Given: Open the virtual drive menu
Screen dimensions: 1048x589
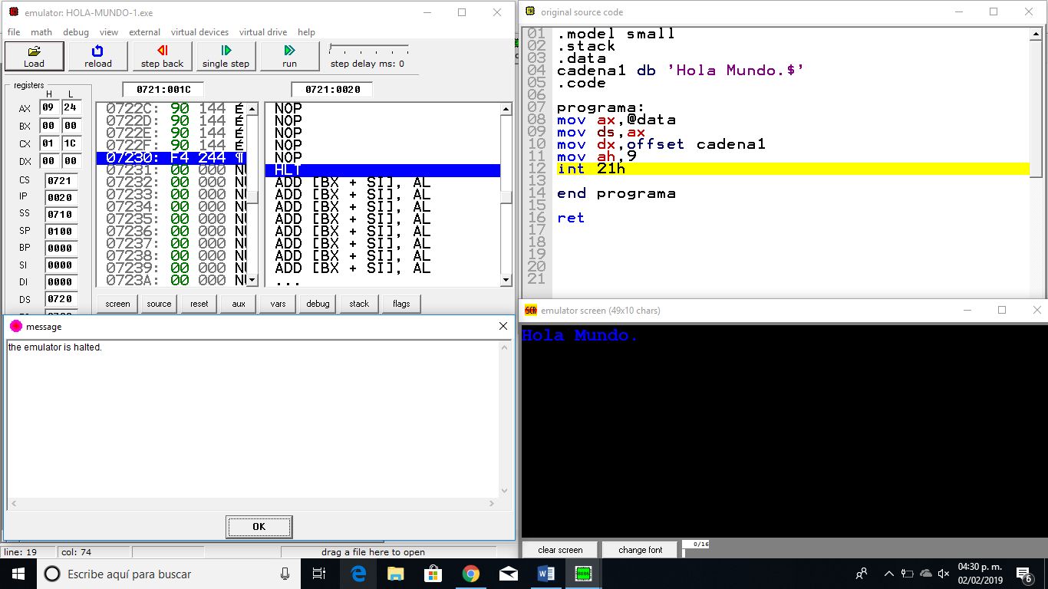Looking at the screenshot, I should pyautogui.click(x=263, y=32).
